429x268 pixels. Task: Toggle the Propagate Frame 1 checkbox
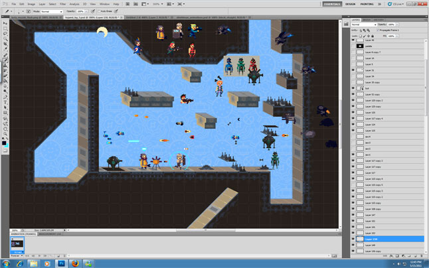click(x=378, y=30)
